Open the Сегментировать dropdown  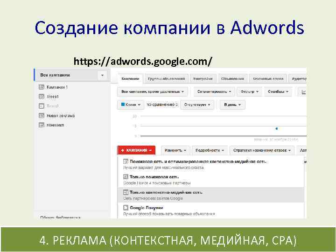214,92
